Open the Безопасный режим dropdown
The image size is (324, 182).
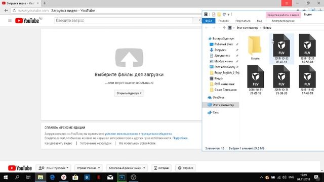(127, 168)
